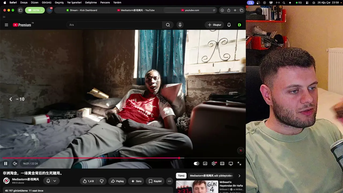
Task: Expand the subscription notification bell dropdown
Action: tap(51, 181)
